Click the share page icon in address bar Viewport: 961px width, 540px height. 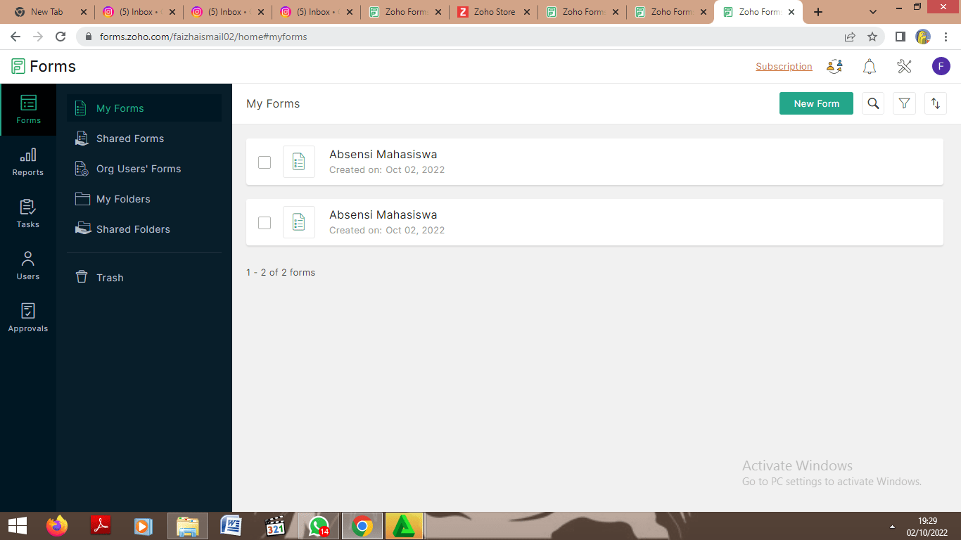pyautogui.click(x=850, y=37)
